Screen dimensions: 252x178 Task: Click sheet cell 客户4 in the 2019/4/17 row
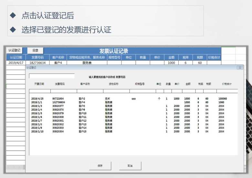pyautogui.click(x=58, y=63)
